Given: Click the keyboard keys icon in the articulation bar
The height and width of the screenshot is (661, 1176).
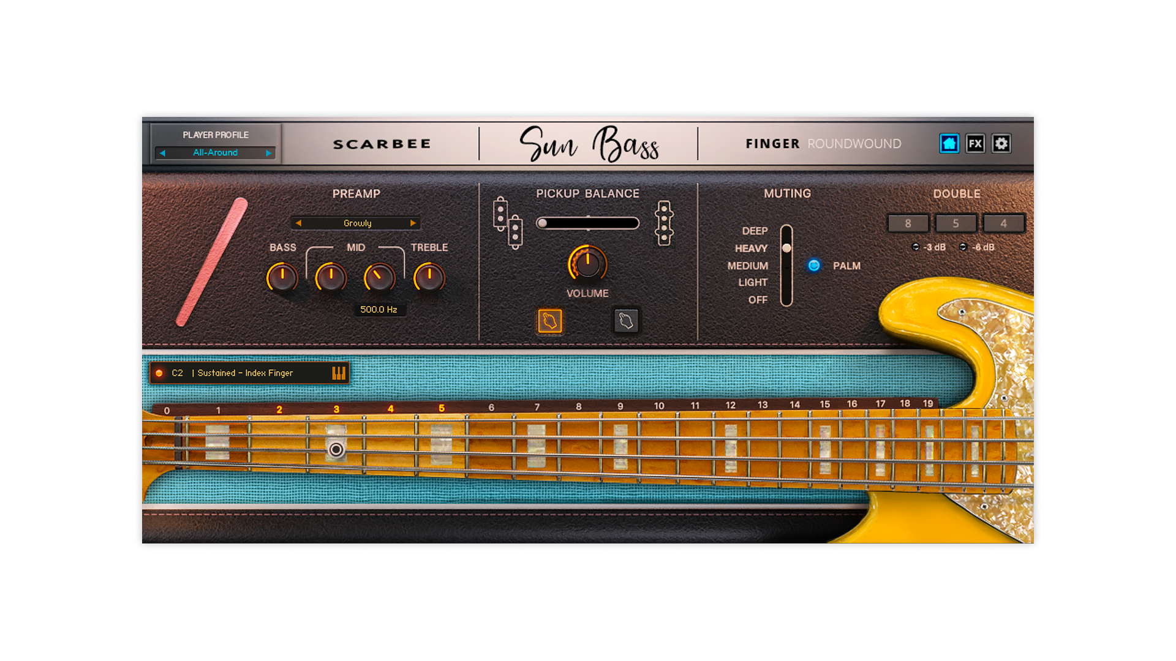Looking at the screenshot, I should pyautogui.click(x=338, y=373).
